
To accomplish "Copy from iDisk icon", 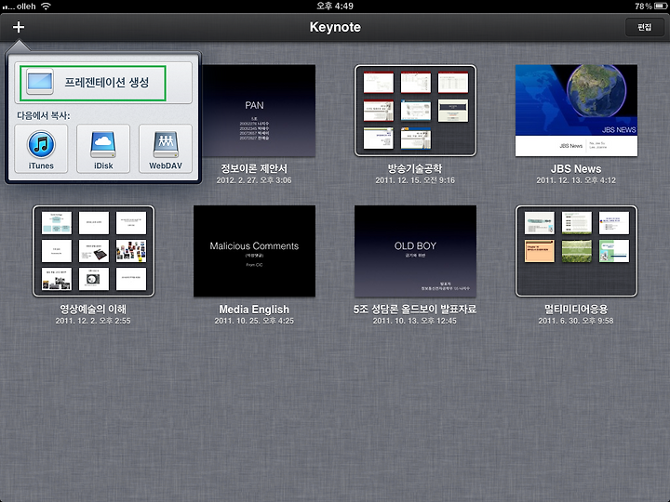I will coord(103,149).
